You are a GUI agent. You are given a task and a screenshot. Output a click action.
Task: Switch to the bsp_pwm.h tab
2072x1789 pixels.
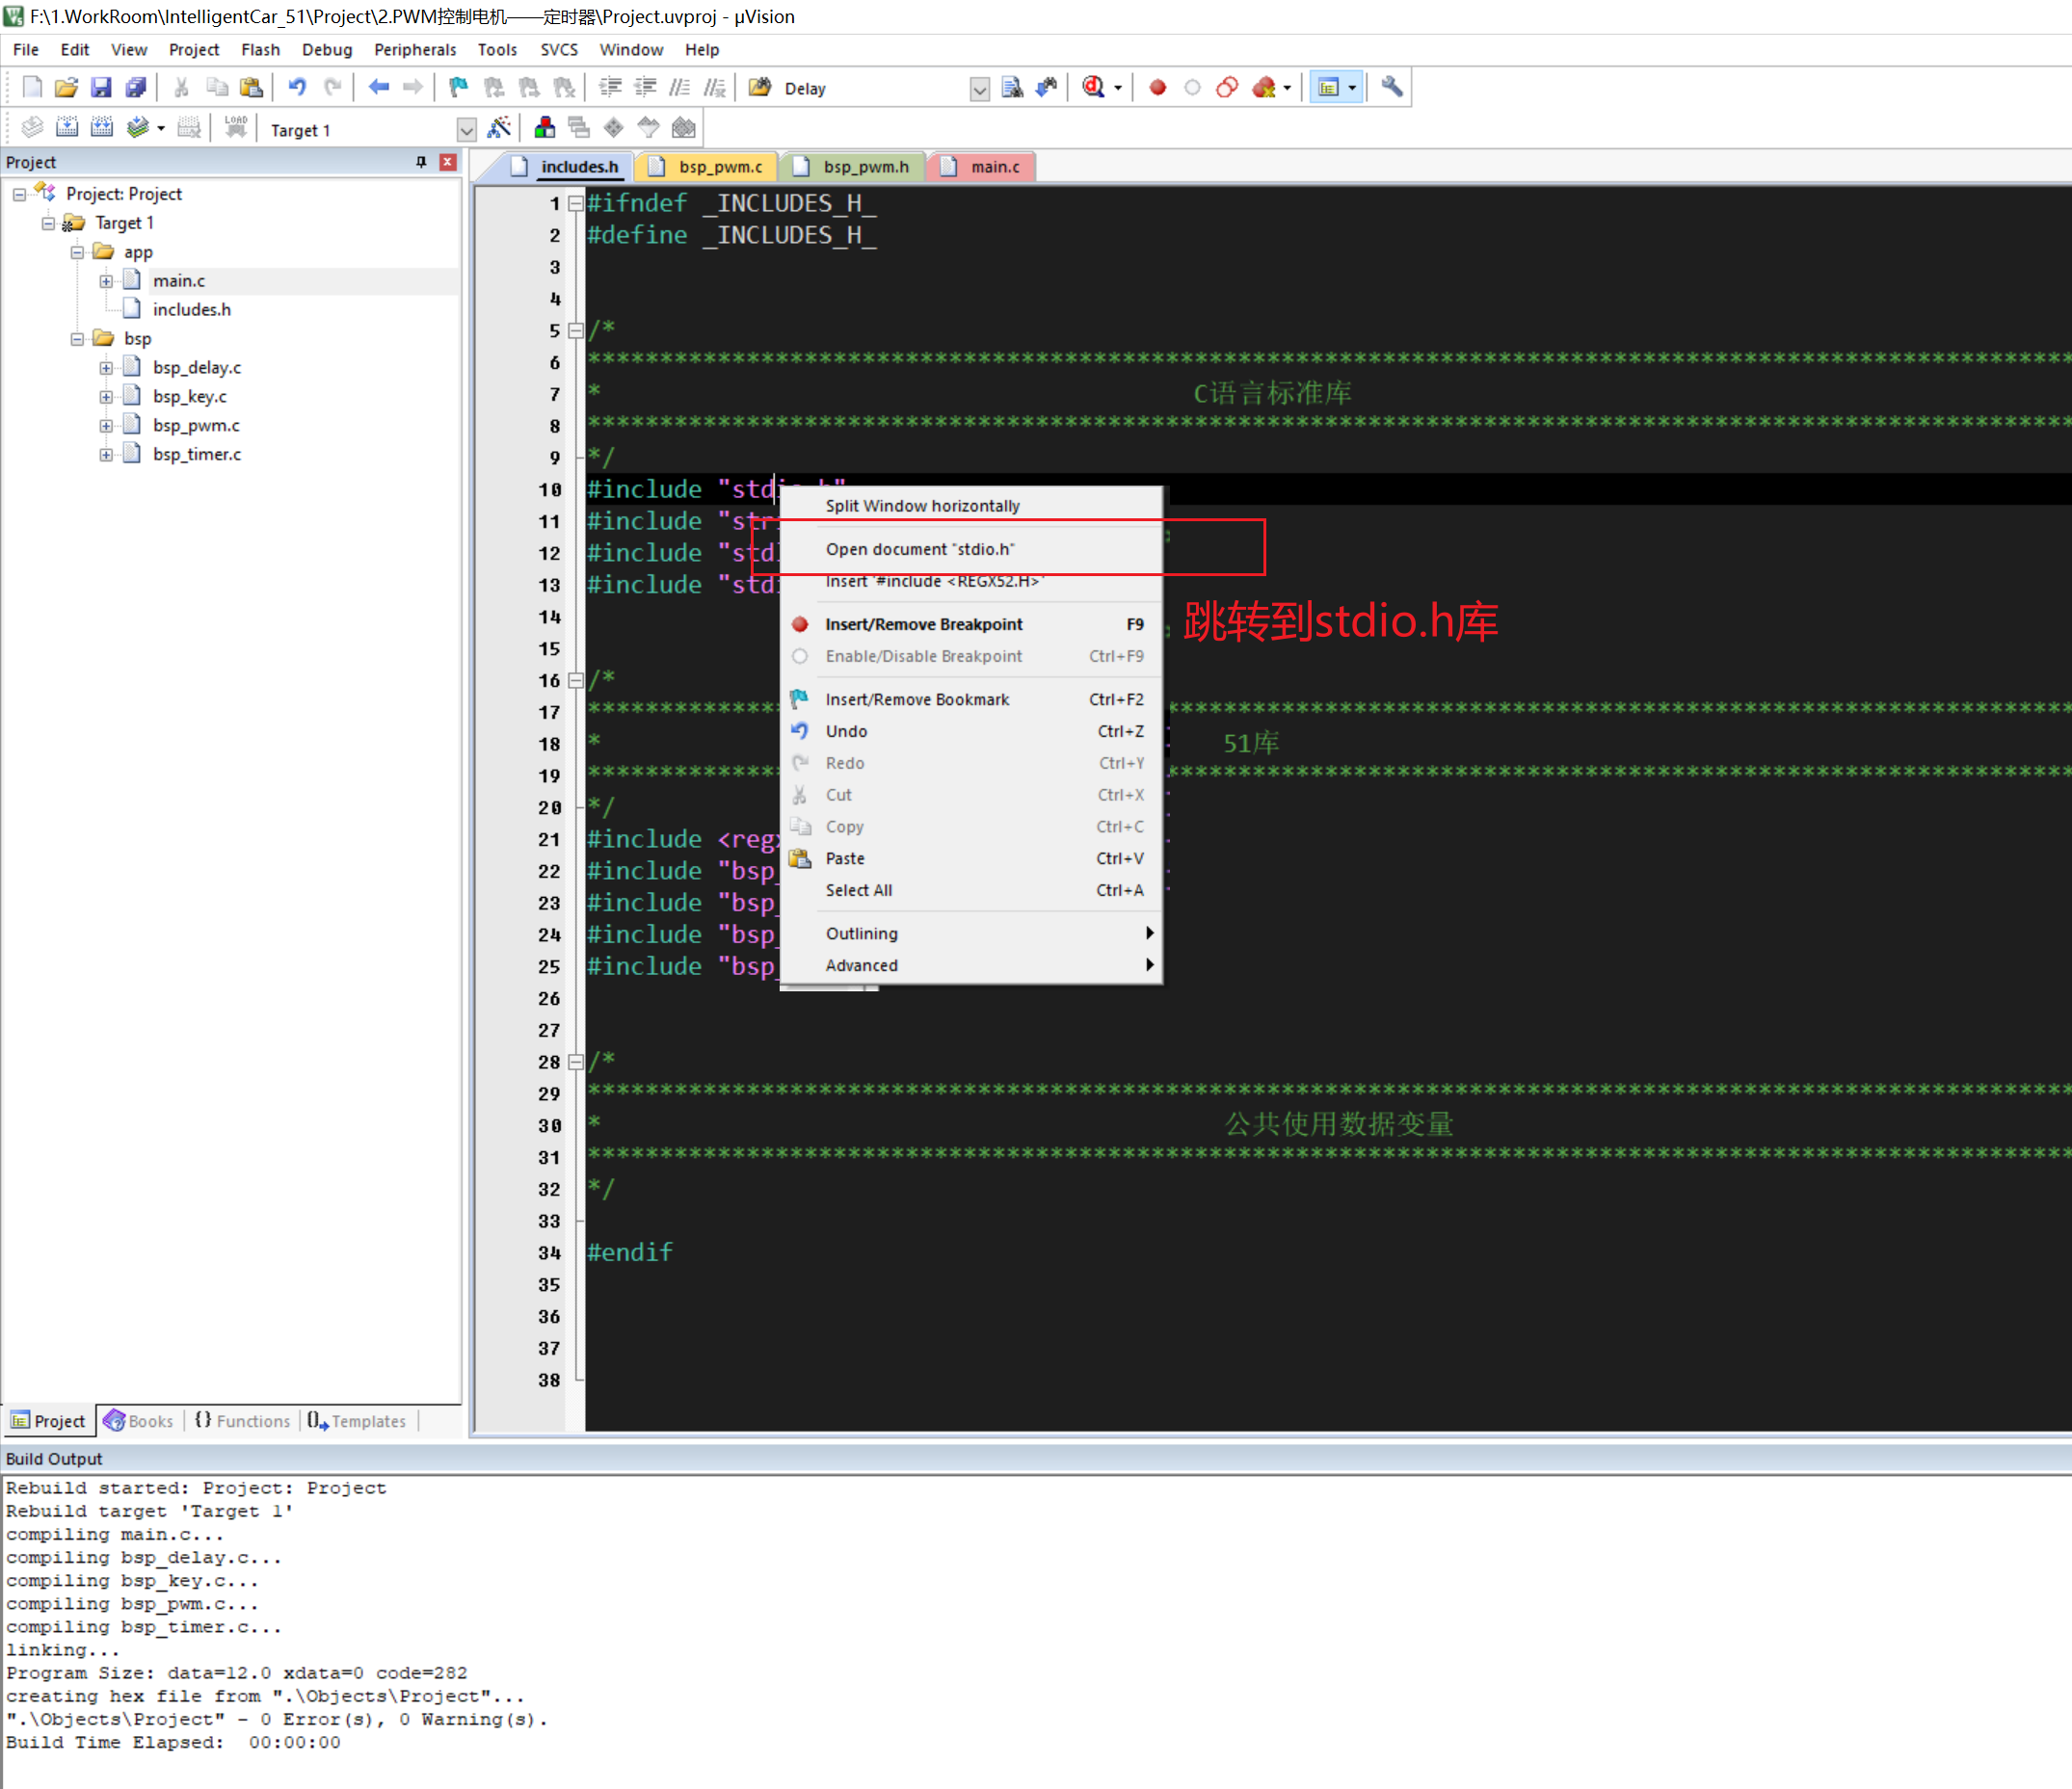pos(855,167)
